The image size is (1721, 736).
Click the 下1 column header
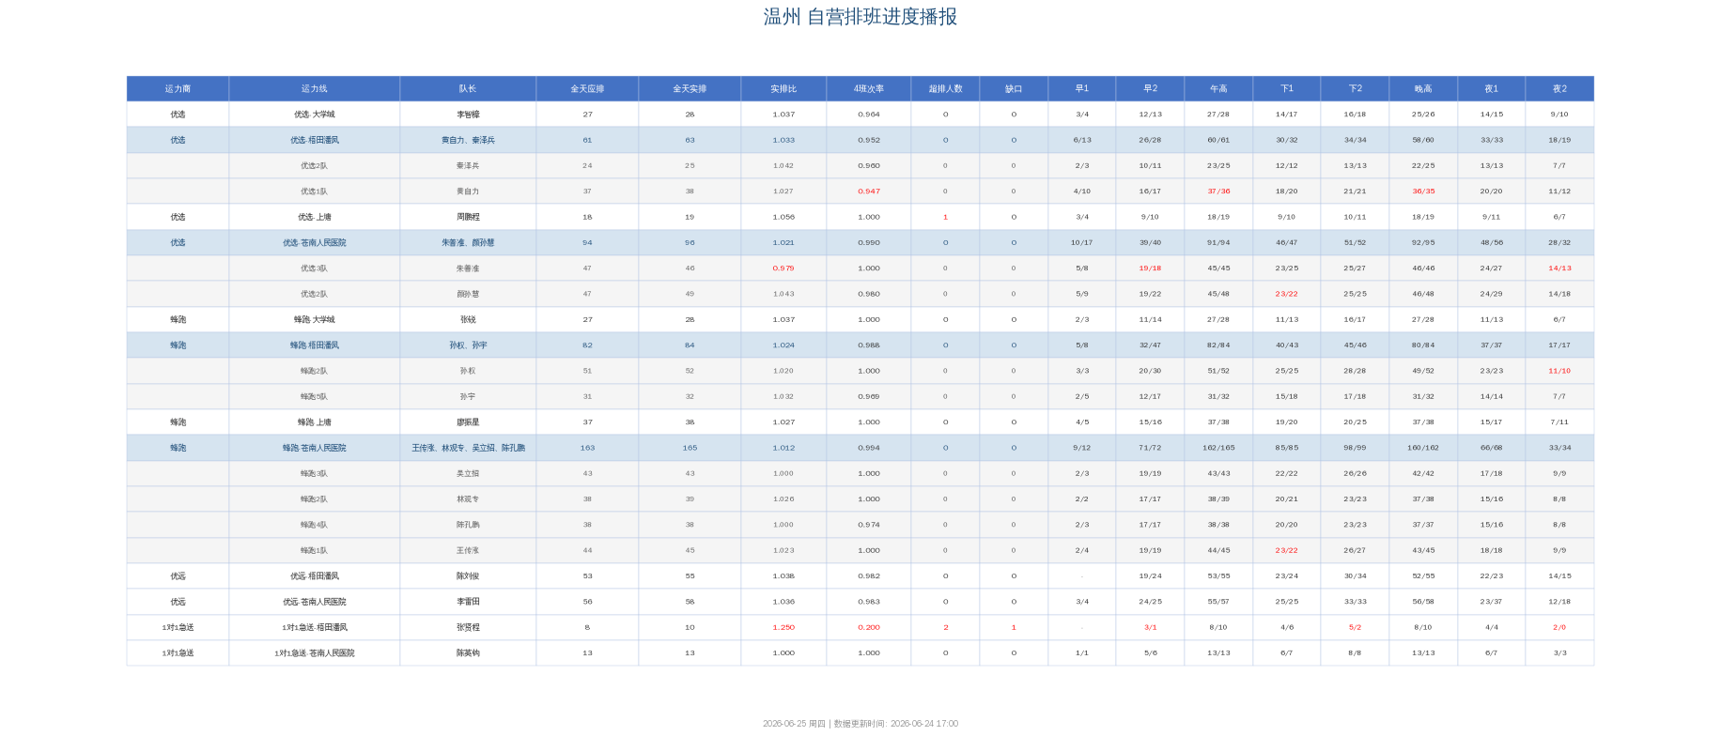pyautogui.click(x=1287, y=88)
